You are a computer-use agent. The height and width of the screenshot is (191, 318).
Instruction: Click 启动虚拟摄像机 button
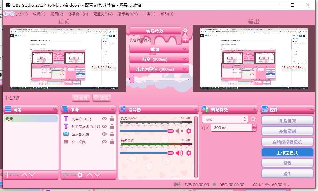[287, 142]
